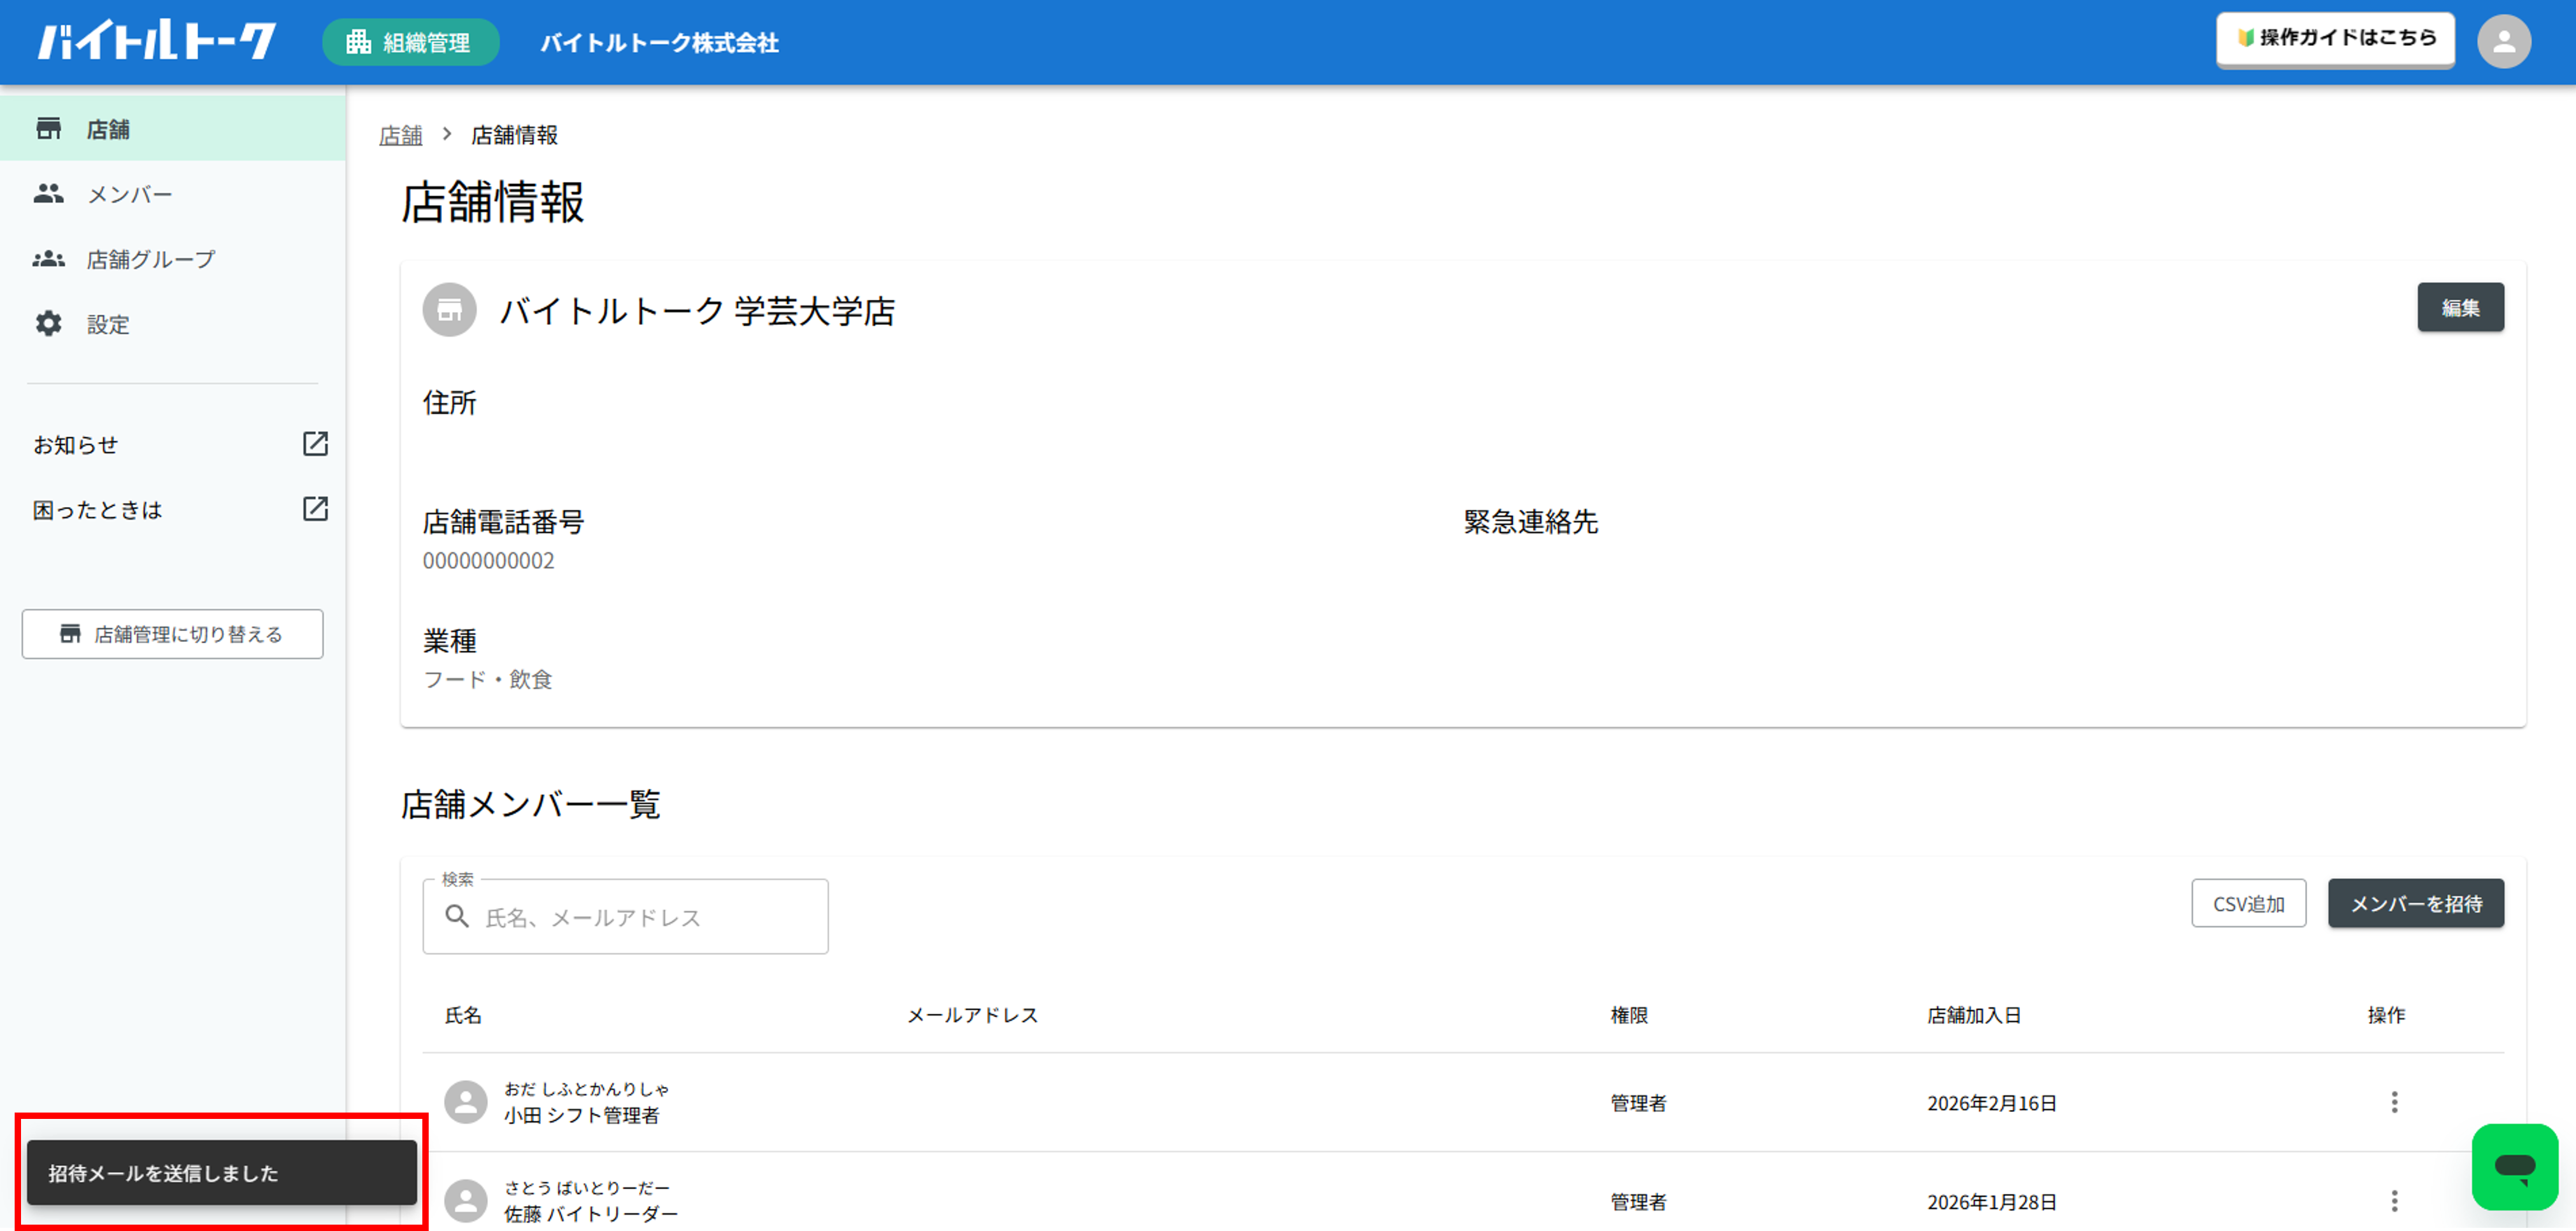Click 店舗管理に切り替える button
The height and width of the screenshot is (1231, 2576).
coord(172,634)
